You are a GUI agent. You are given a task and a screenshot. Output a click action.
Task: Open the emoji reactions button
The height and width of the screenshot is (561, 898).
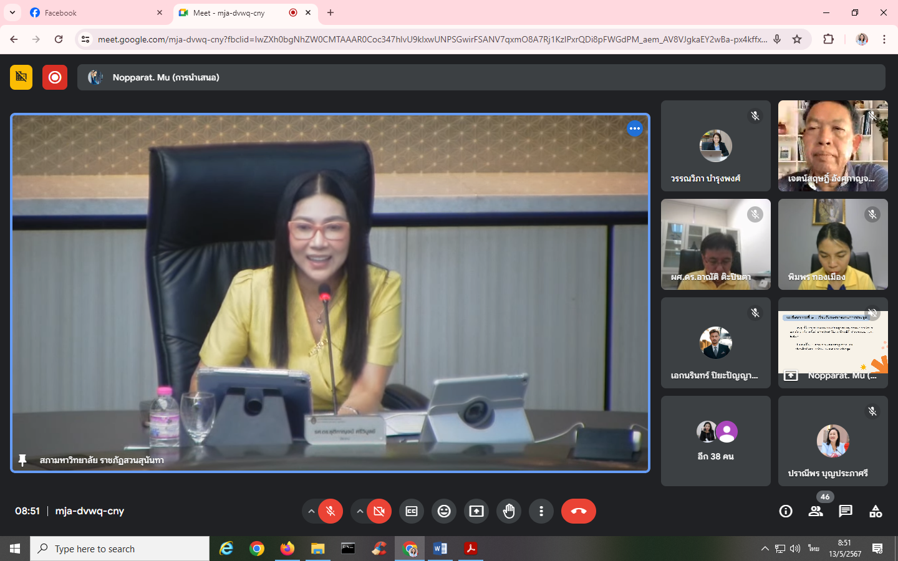444,511
